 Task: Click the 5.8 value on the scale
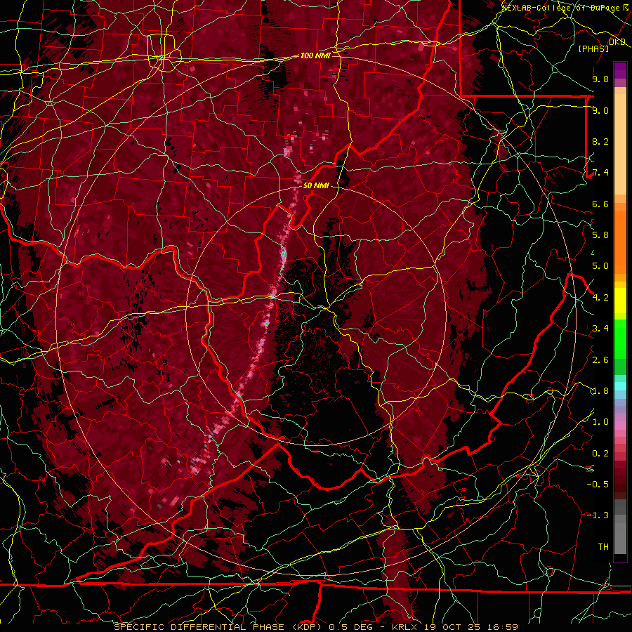click(x=600, y=235)
